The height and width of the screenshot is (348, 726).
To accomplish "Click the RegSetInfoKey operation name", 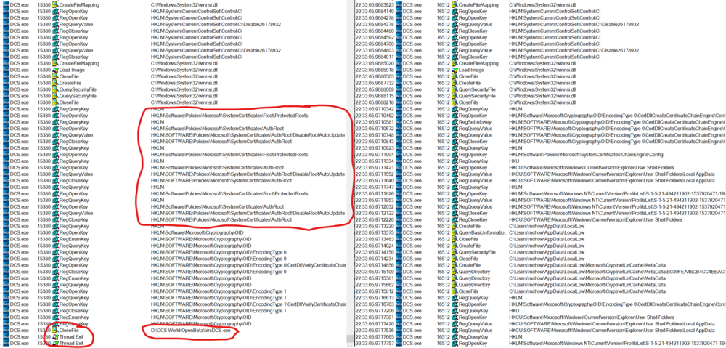I will (x=475, y=122).
